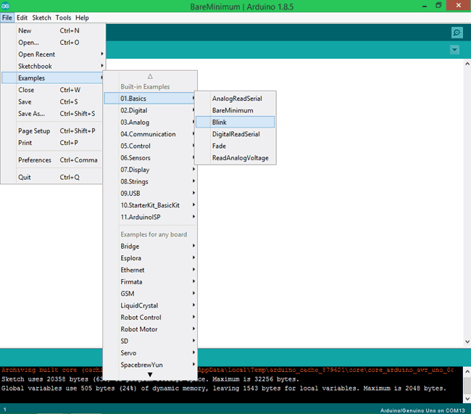
Task: Expand the Servo library examples
Action: (x=150, y=353)
